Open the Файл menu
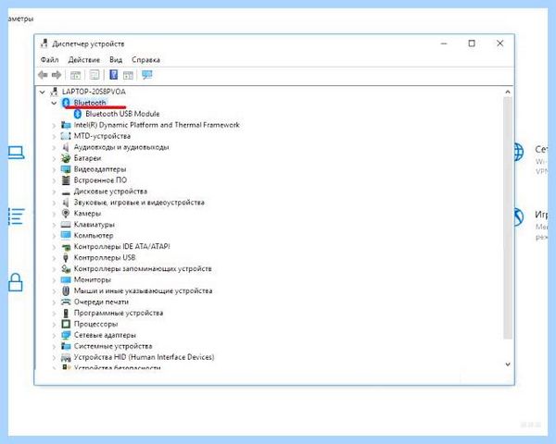 pos(49,60)
